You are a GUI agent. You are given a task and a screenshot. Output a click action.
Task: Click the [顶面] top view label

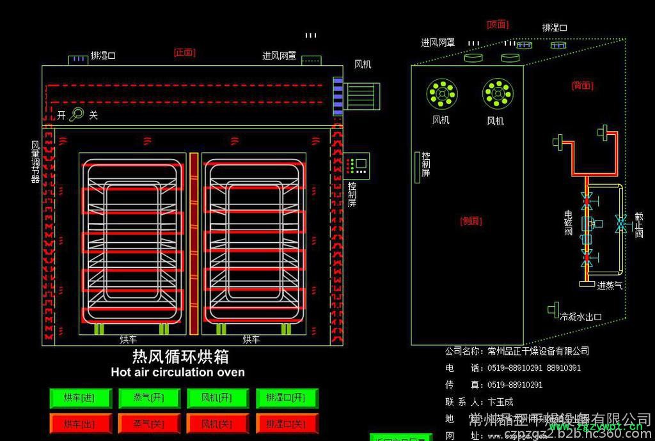click(x=497, y=24)
